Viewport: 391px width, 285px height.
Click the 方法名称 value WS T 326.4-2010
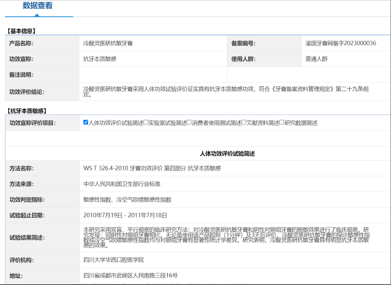tap(152, 168)
